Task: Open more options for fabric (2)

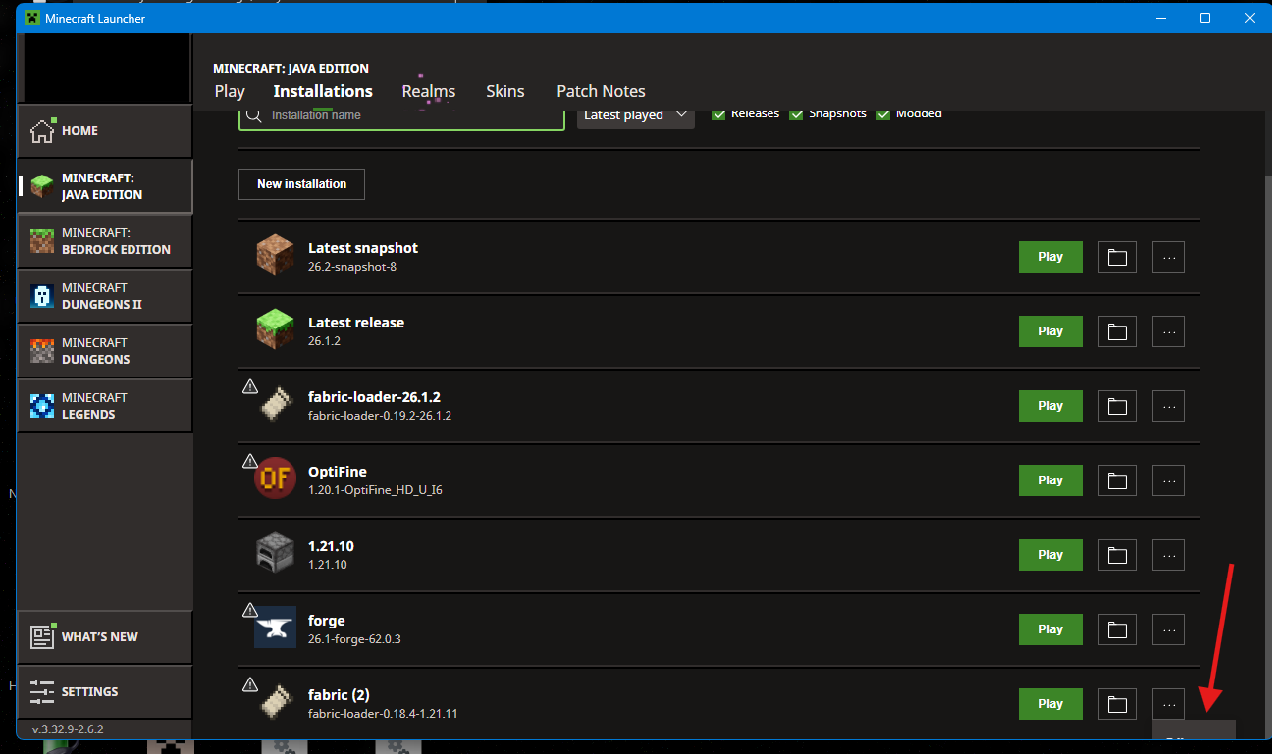Action: coord(1168,704)
